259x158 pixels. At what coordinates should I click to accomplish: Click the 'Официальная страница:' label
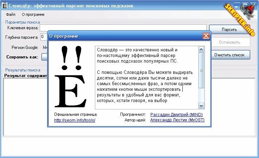pos(76,114)
